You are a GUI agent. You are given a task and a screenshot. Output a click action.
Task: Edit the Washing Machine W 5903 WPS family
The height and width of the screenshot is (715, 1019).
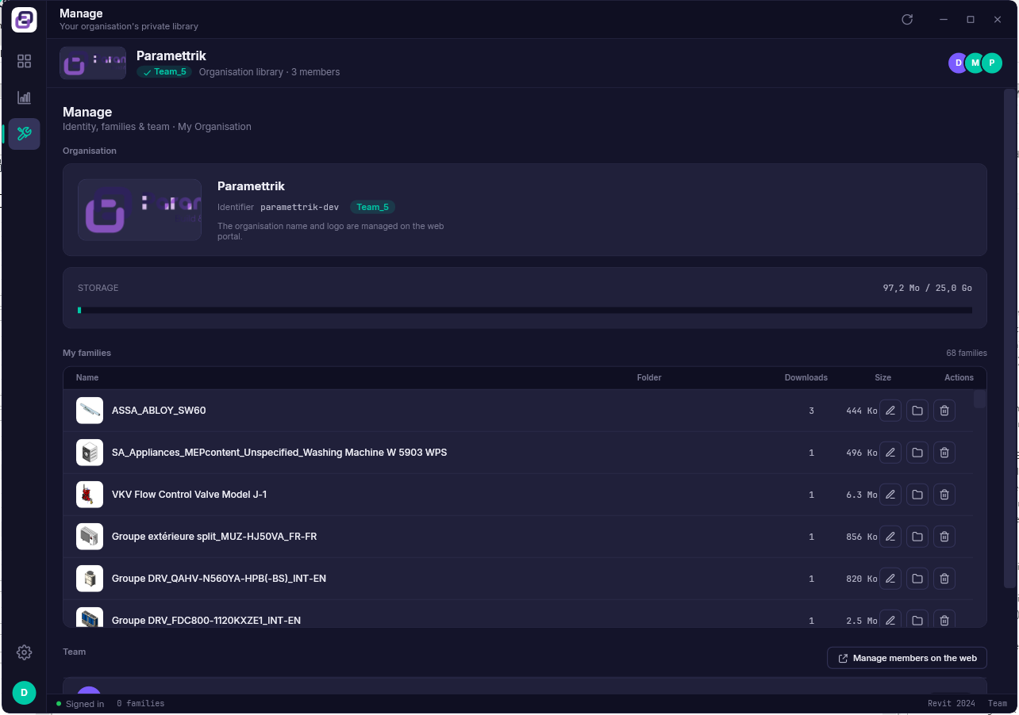coord(890,453)
